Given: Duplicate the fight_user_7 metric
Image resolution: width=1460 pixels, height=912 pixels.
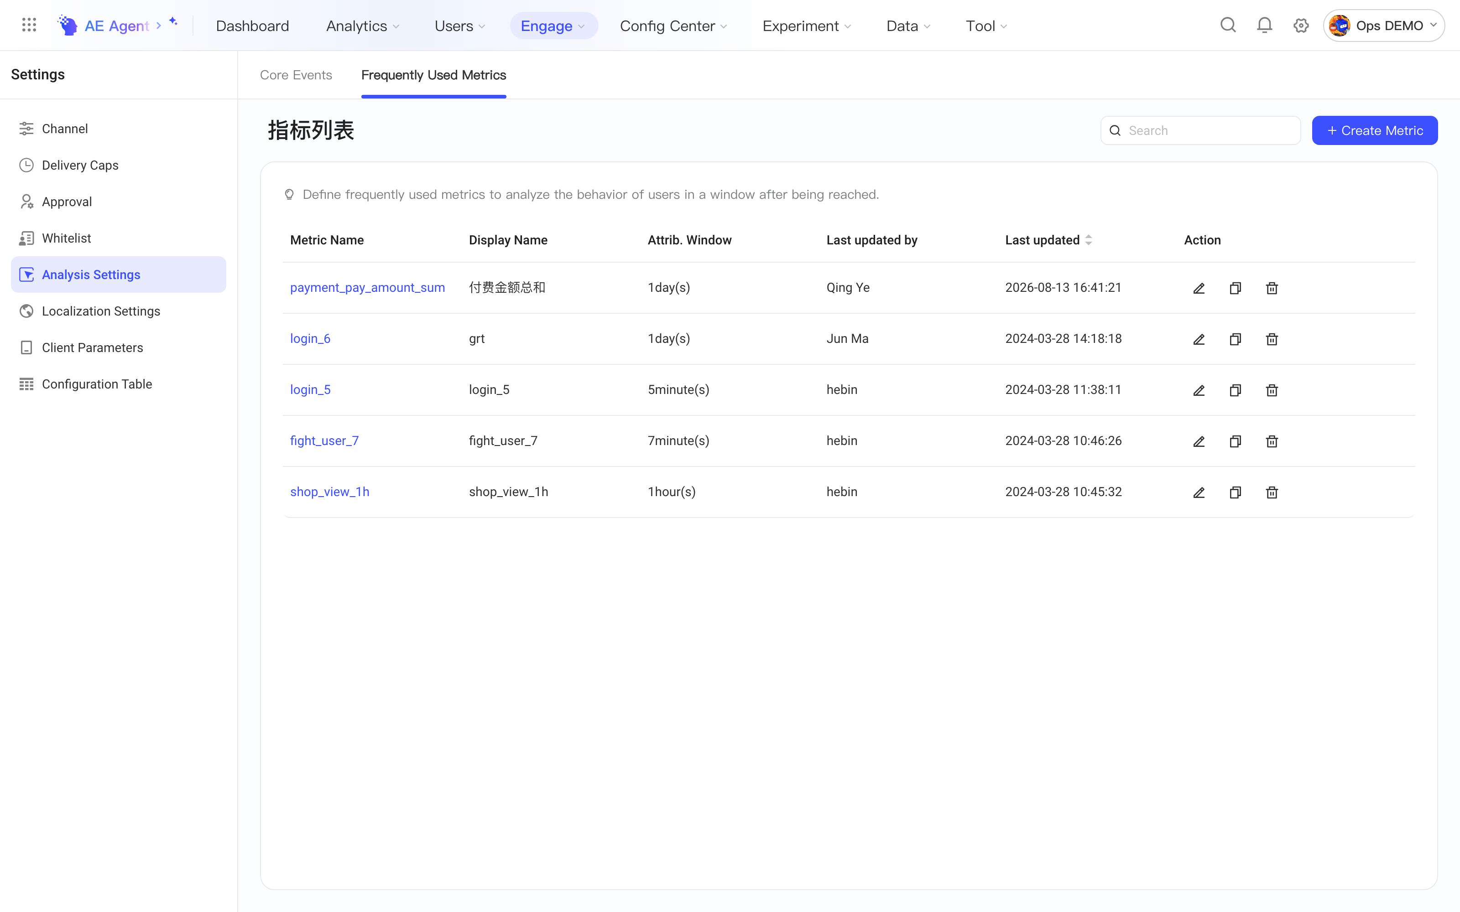Looking at the screenshot, I should pos(1235,441).
